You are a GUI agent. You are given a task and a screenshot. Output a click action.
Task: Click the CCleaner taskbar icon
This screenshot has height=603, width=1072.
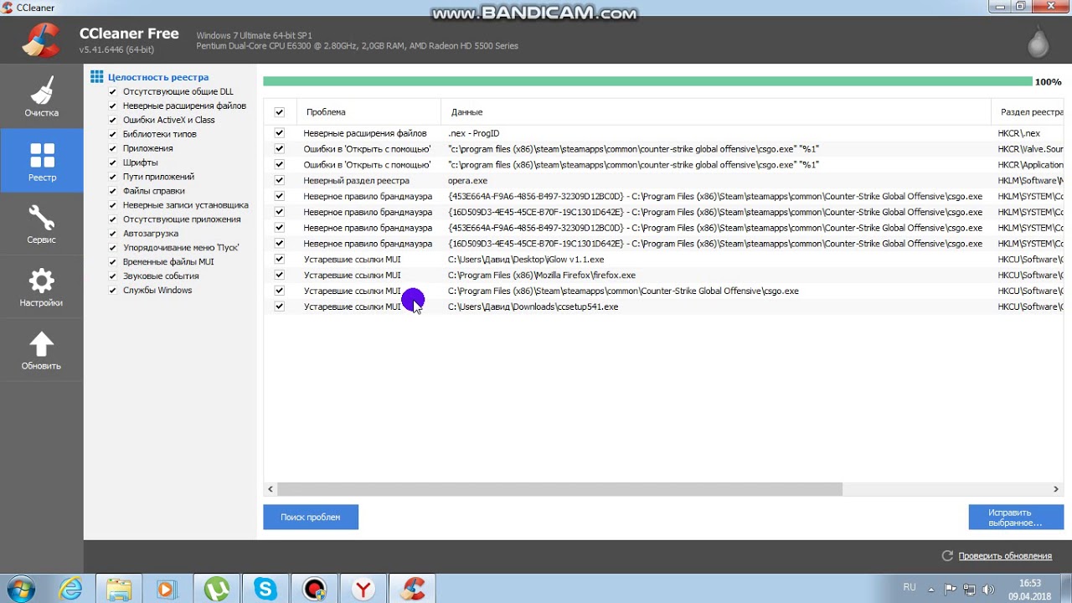point(412,590)
